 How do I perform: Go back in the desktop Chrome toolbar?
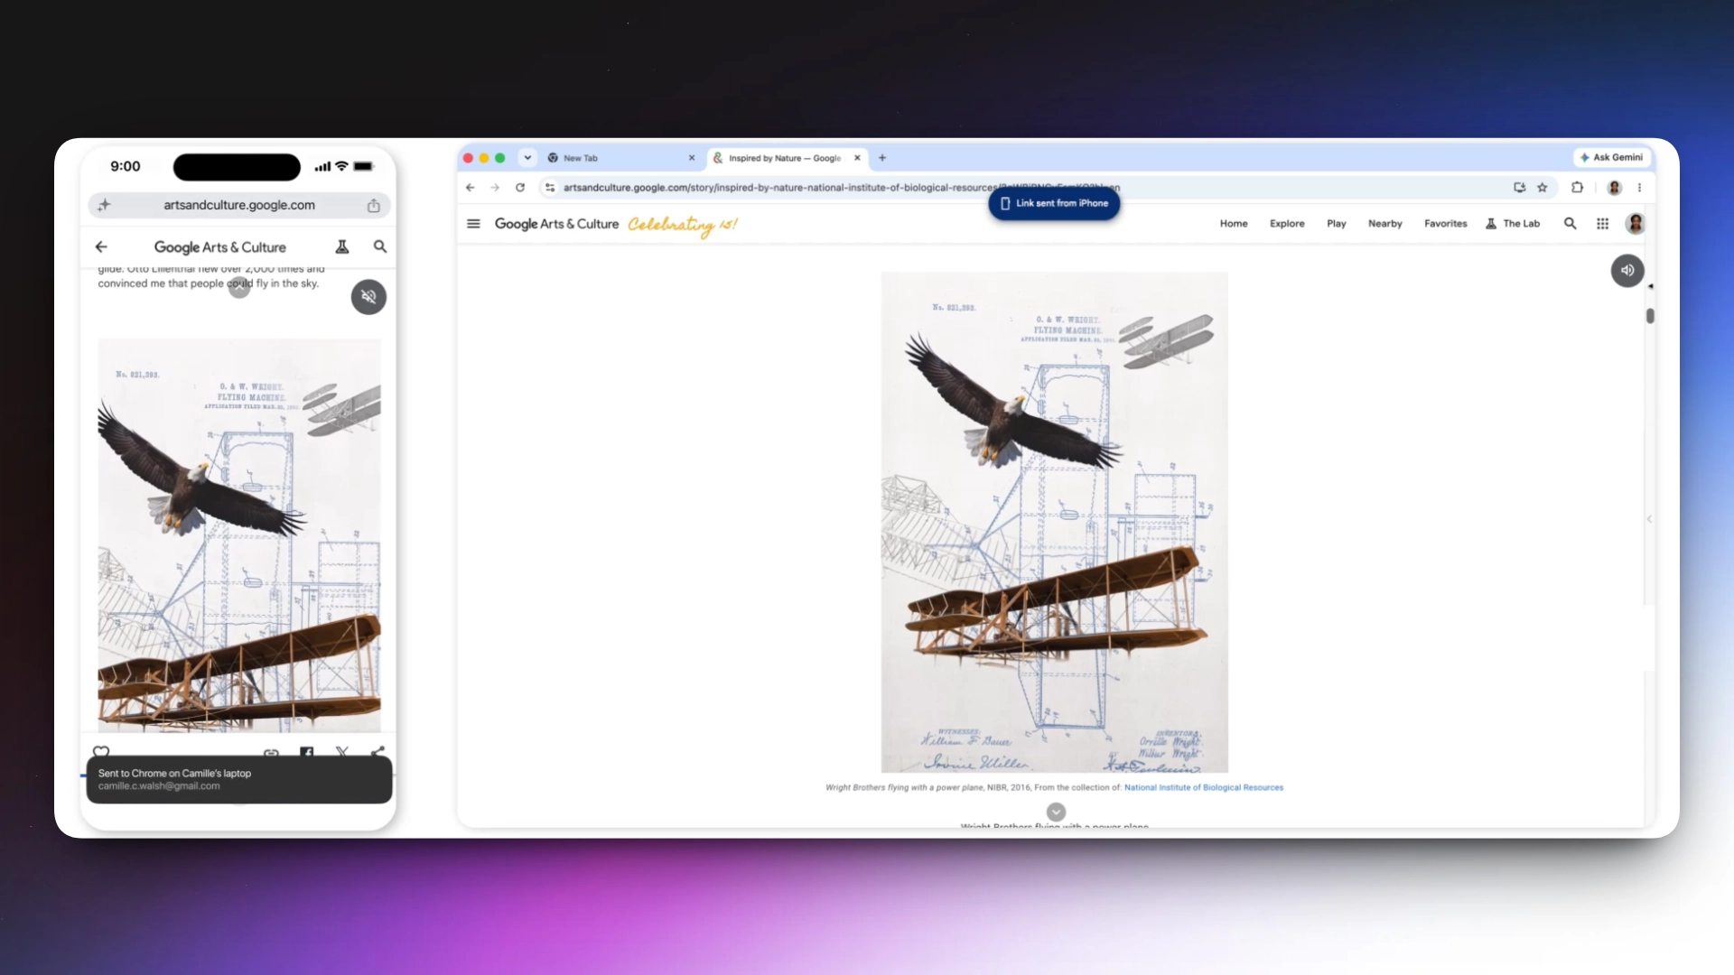(x=470, y=188)
